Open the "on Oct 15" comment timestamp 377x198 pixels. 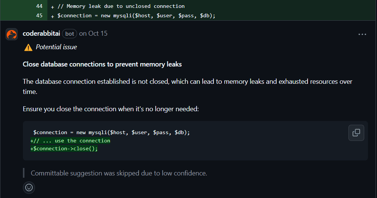pos(93,33)
